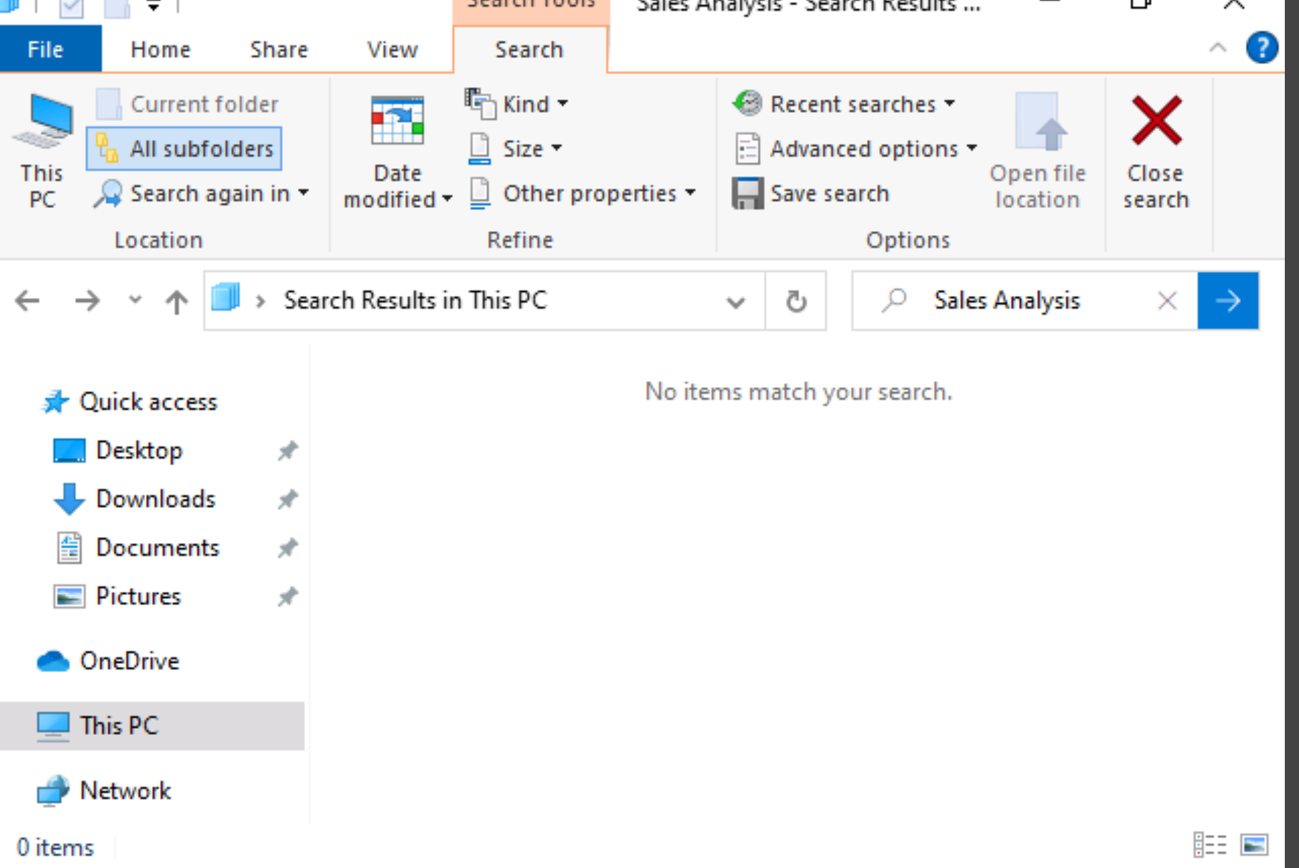The width and height of the screenshot is (1299, 868).
Task: Expand the Kind filter dropdown
Action: click(x=516, y=104)
